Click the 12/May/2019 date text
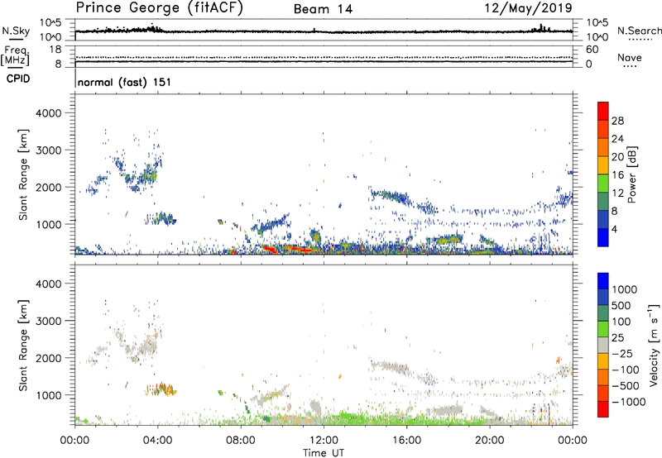This screenshot has width=662, height=458. [x=528, y=8]
